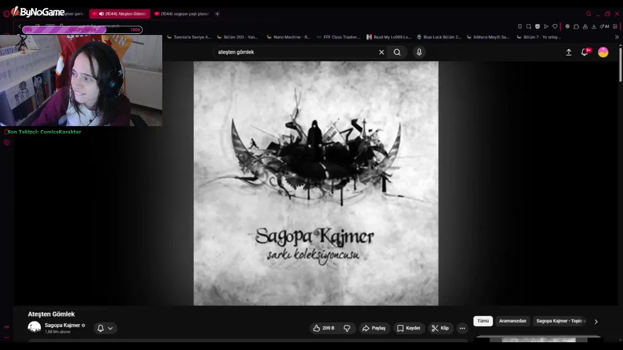Open the Paylaş share dialog
The image size is (623, 350).
coord(373,328)
